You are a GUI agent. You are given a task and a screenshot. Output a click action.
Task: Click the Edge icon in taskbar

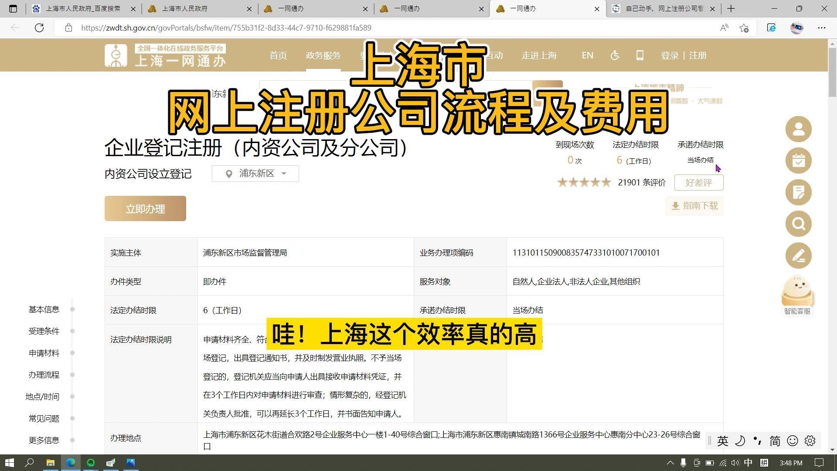[71, 463]
